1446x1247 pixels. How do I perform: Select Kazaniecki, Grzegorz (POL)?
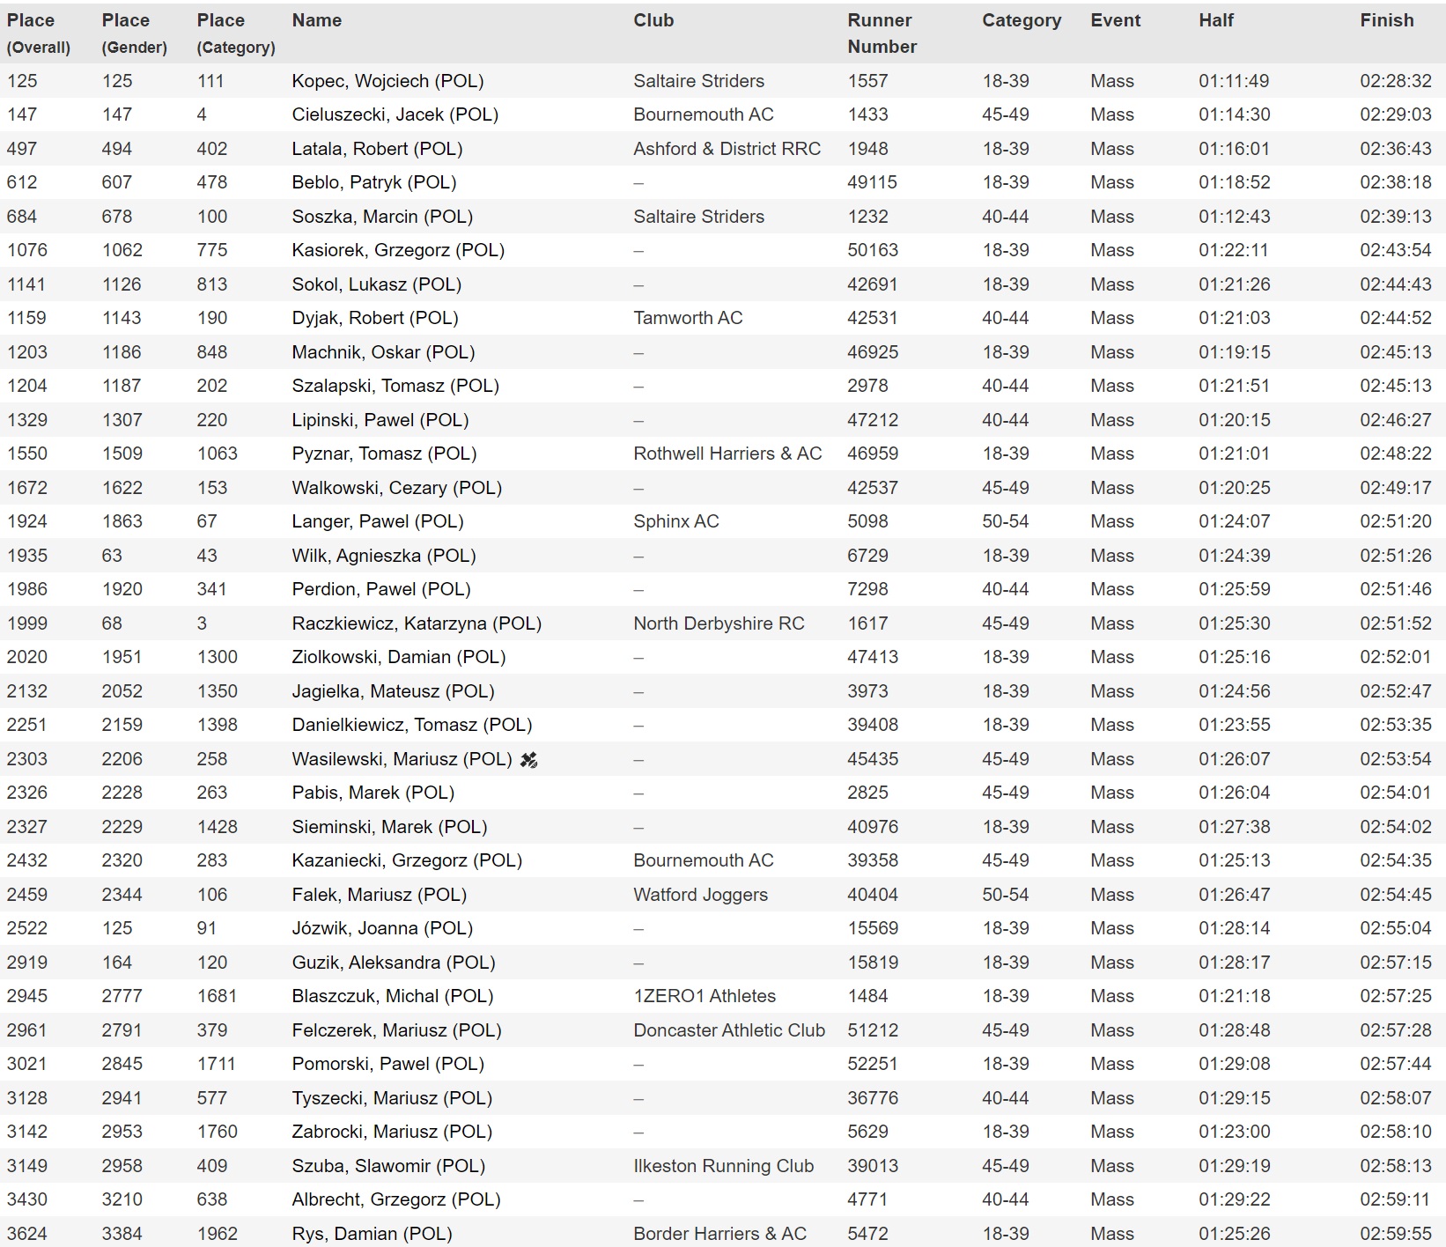(407, 860)
